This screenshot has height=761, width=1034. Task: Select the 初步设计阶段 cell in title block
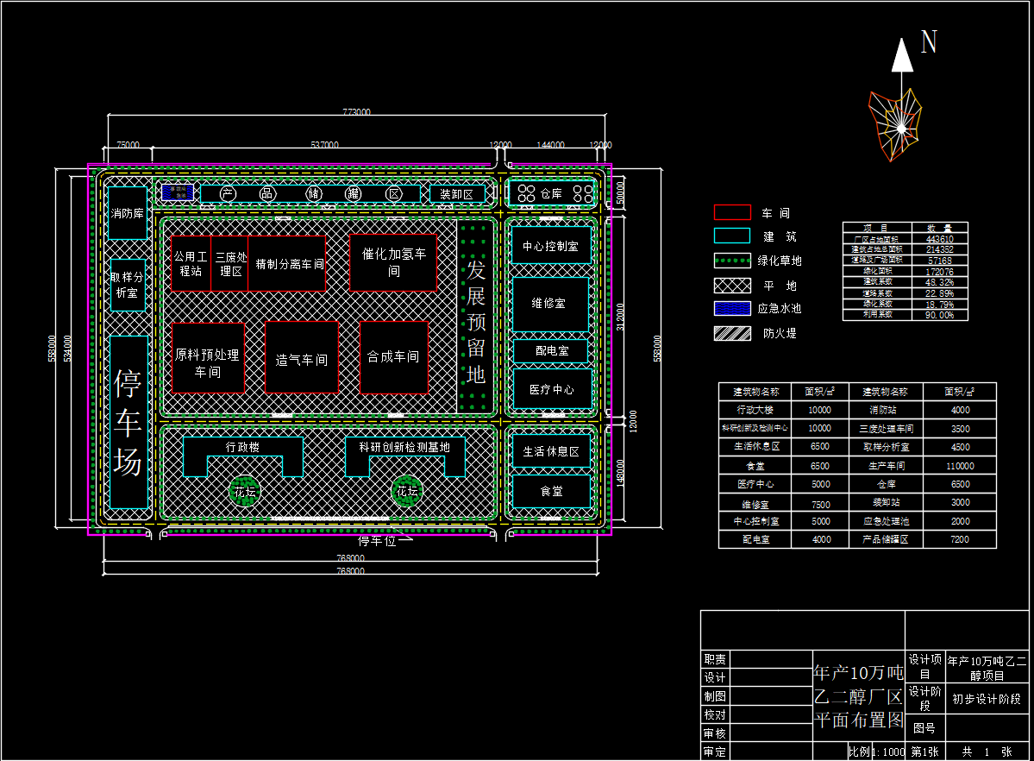coord(987,699)
